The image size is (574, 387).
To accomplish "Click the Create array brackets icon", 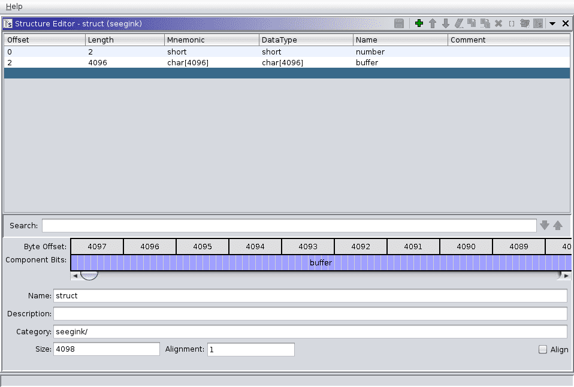I will coord(512,23).
